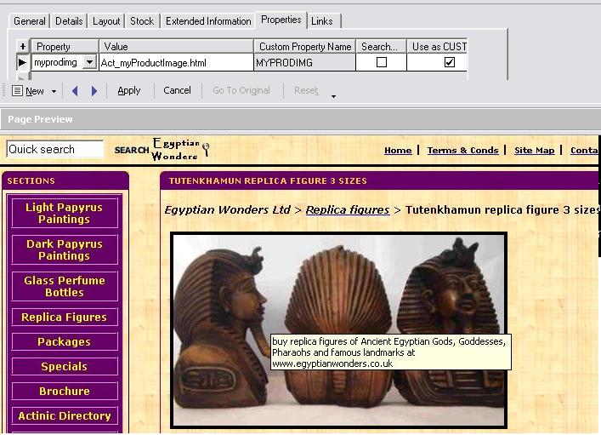The height and width of the screenshot is (435, 601).
Task: Click the Cancel button
Action: click(x=177, y=90)
